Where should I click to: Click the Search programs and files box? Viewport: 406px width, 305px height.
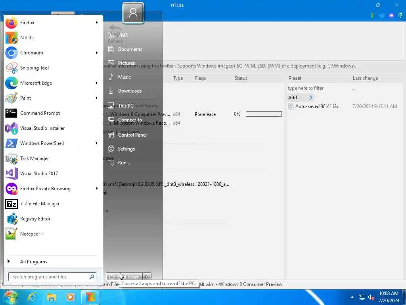point(52,277)
